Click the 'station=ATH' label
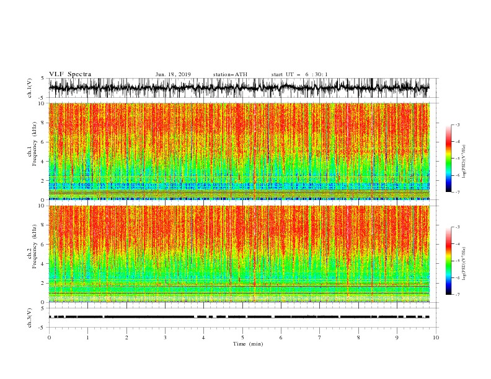Image resolution: width=491 pixels, height=379 pixels. coord(230,74)
